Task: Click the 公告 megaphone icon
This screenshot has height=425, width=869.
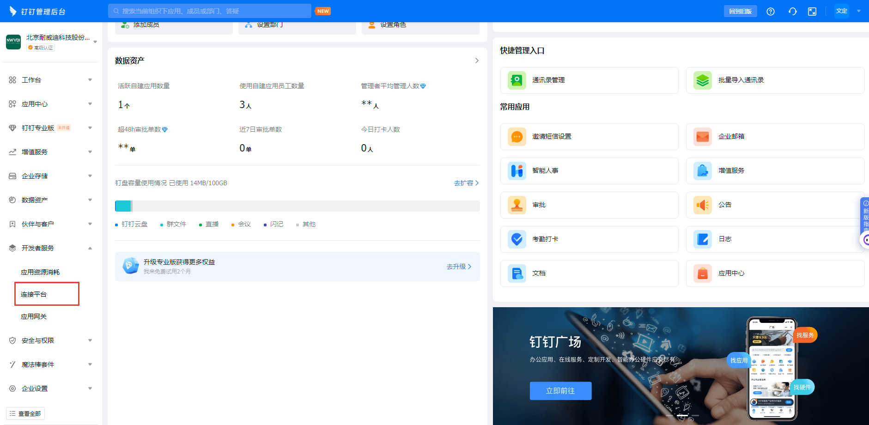Action: point(703,205)
